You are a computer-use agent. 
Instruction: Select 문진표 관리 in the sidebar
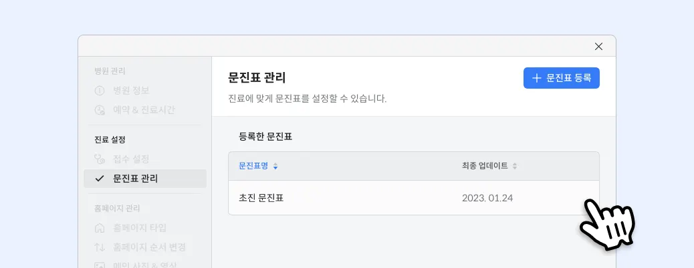(136, 179)
